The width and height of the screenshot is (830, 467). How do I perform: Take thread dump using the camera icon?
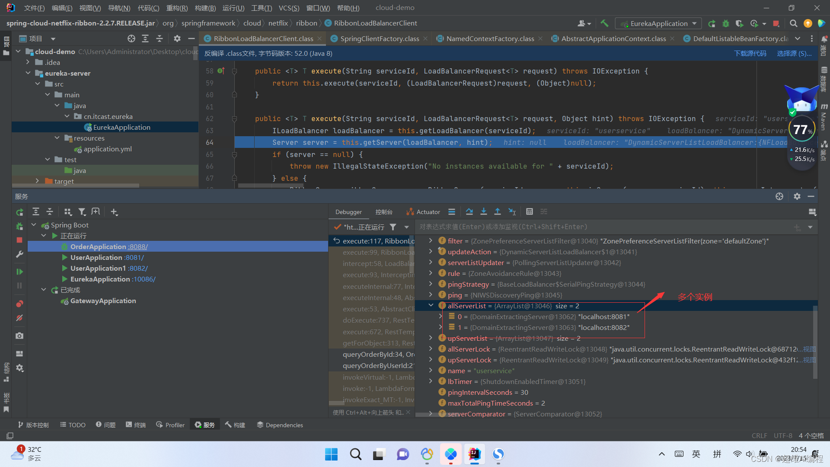(x=19, y=336)
